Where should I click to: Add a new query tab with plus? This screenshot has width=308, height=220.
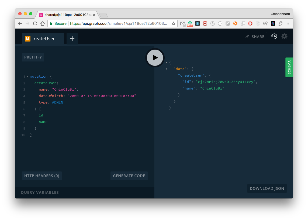72,39
